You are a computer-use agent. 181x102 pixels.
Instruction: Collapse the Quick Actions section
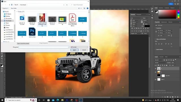pos(155,49)
